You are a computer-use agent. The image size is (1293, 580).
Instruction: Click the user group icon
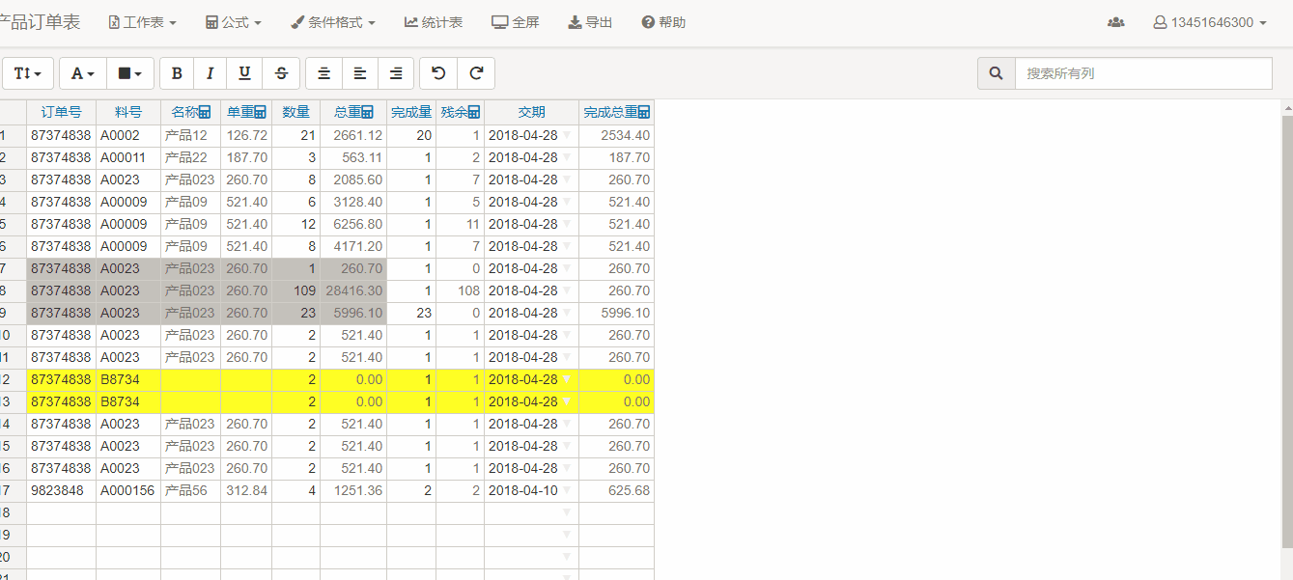coord(1115,22)
